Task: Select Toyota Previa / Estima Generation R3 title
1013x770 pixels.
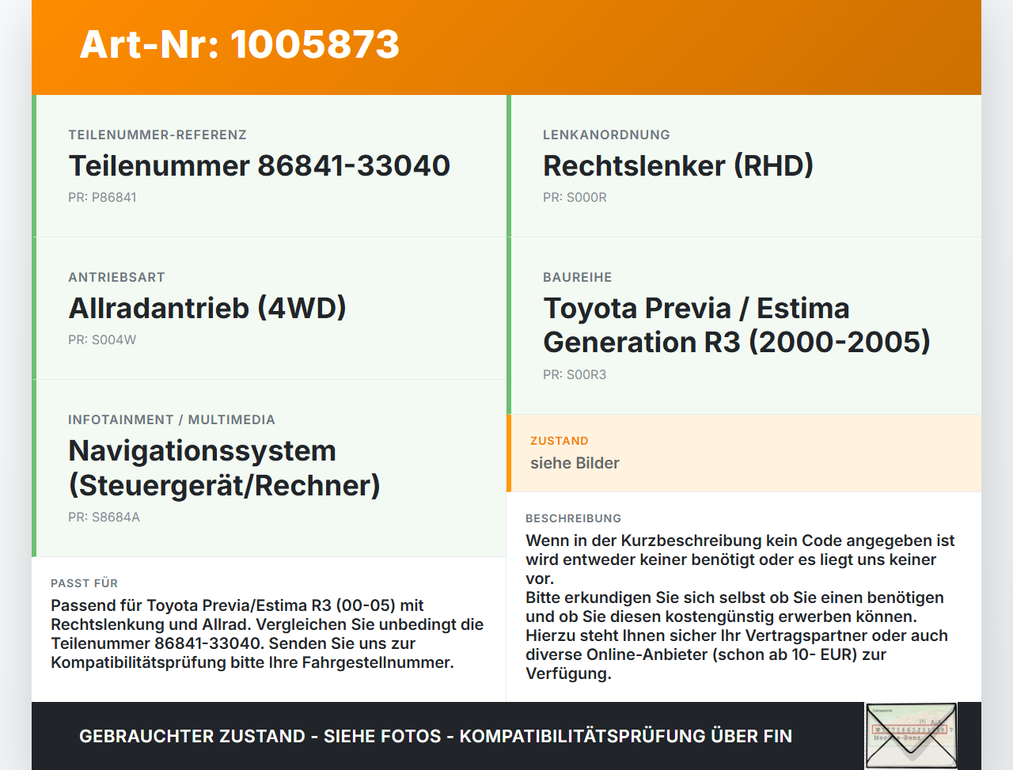Action: (737, 325)
